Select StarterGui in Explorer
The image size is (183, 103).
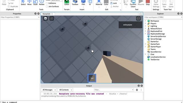point(154,41)
